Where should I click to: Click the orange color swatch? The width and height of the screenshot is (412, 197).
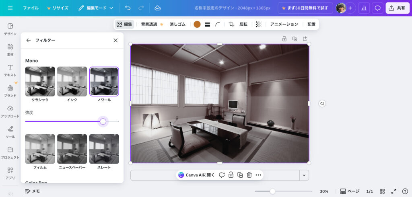pos(197,24)
